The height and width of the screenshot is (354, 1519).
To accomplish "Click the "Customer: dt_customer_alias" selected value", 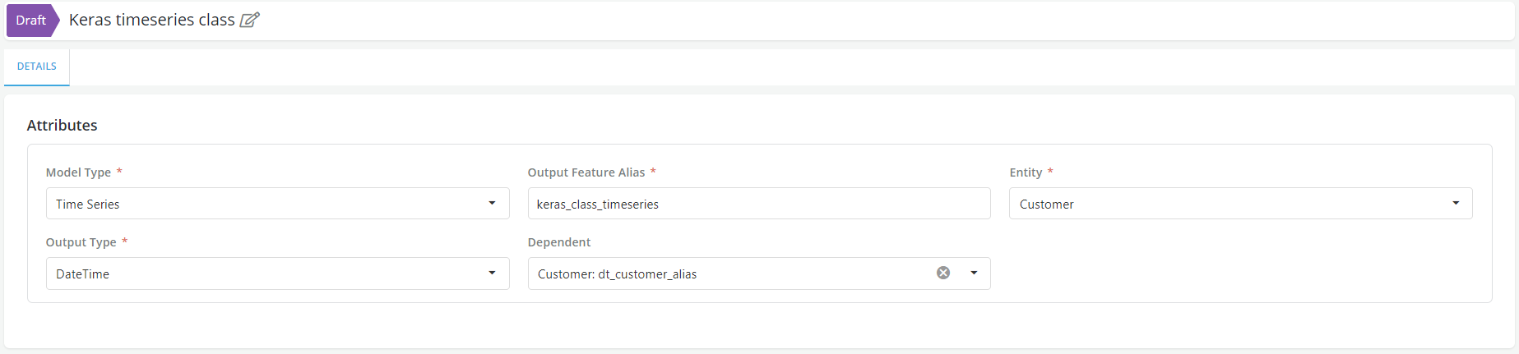I will (x=617, y=274).
